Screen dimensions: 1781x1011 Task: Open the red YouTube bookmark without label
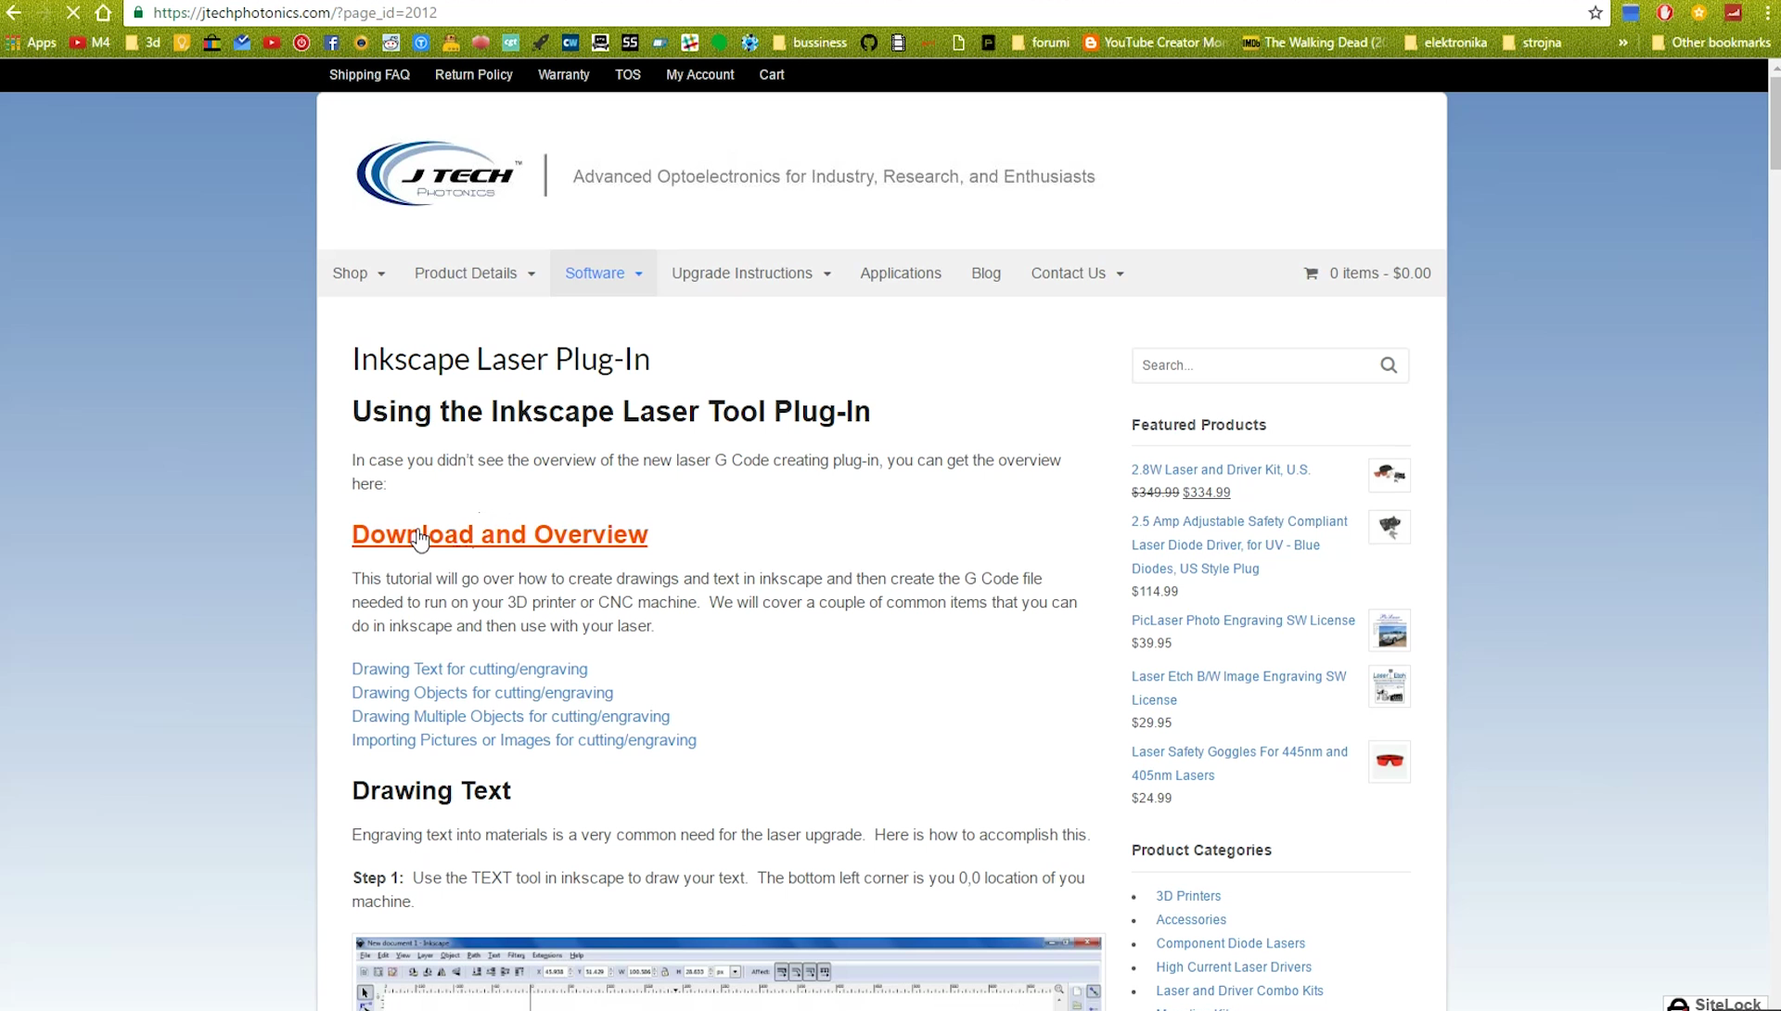tap(272, 43)
